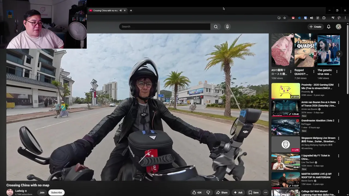Click the install app icon in address bar
This screenshot has width=349, height=196.
[279, 18]
